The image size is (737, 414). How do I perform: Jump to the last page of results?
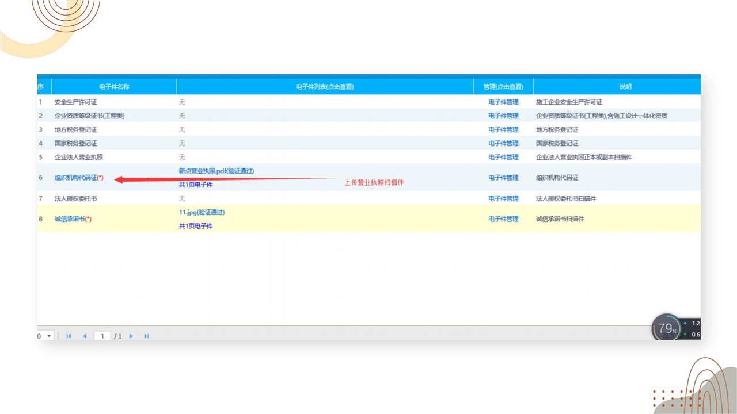tap(146, 336)
